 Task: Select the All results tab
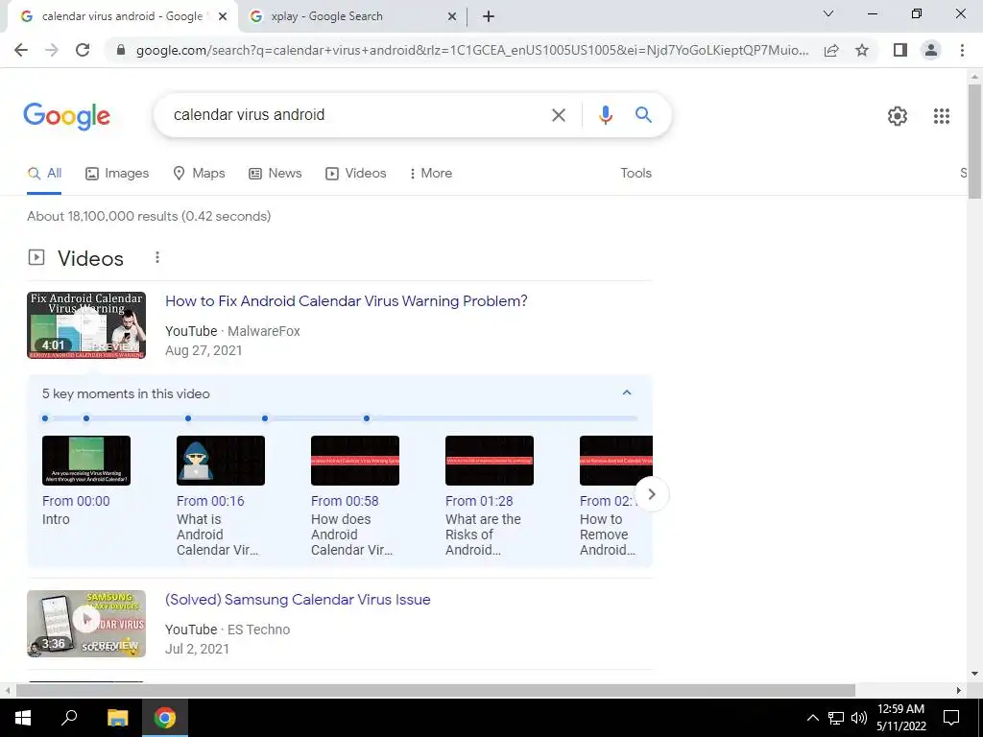coord(44,174)
